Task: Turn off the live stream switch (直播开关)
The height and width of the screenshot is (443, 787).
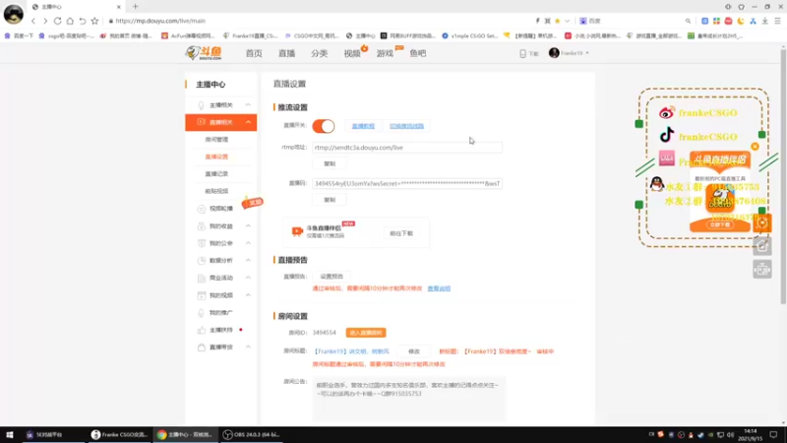Action: pos(324,126)
